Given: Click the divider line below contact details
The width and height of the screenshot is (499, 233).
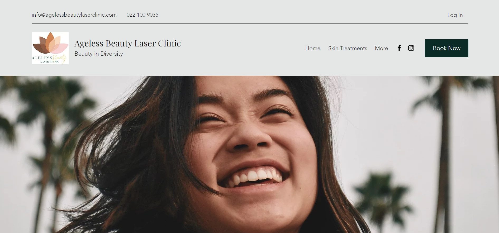Looking at the screenshot, I should [x=250, y=24].
